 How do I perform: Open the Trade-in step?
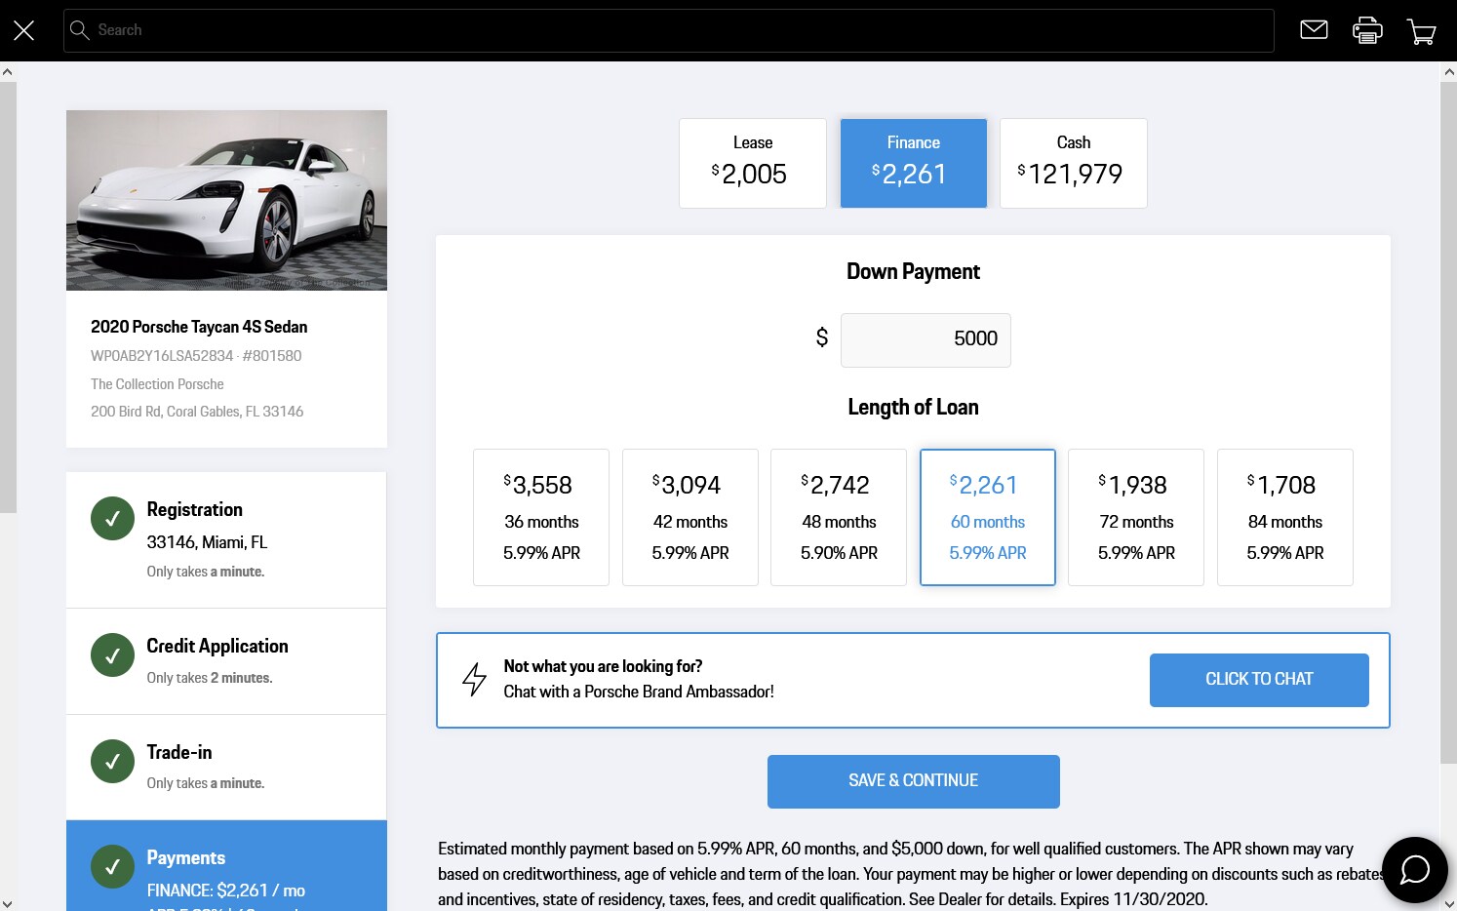click(226, 768)
